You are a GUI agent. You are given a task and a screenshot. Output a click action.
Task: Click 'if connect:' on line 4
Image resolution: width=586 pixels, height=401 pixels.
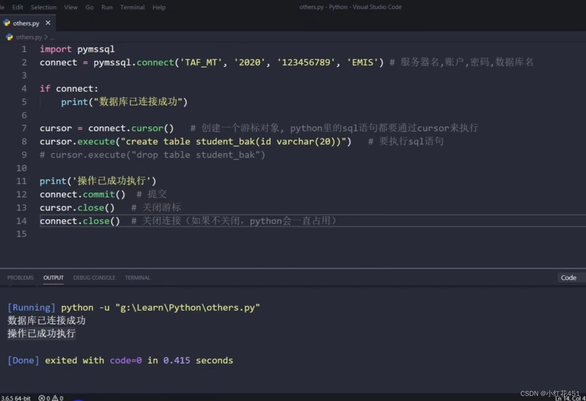[x=69, y=89]
